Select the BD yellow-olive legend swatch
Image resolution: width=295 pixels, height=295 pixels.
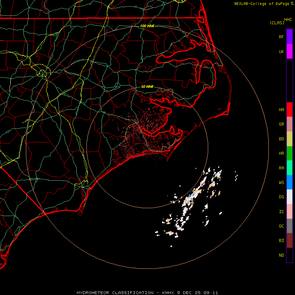point(289,139)
